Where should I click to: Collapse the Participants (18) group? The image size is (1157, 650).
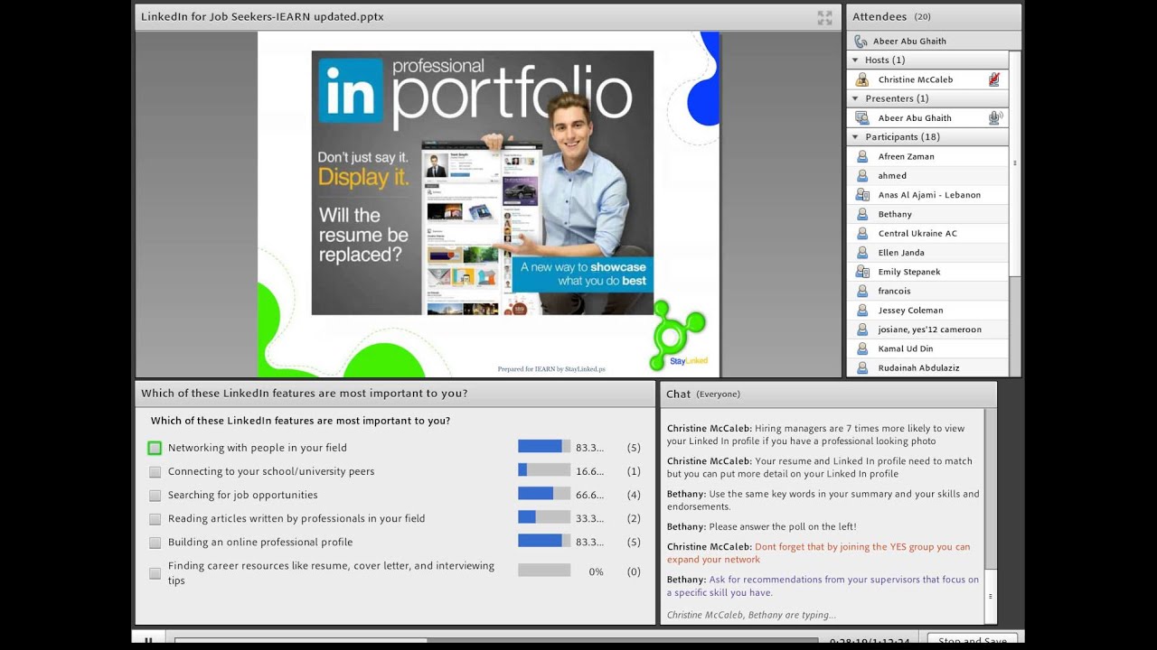(x=855, y=137)
